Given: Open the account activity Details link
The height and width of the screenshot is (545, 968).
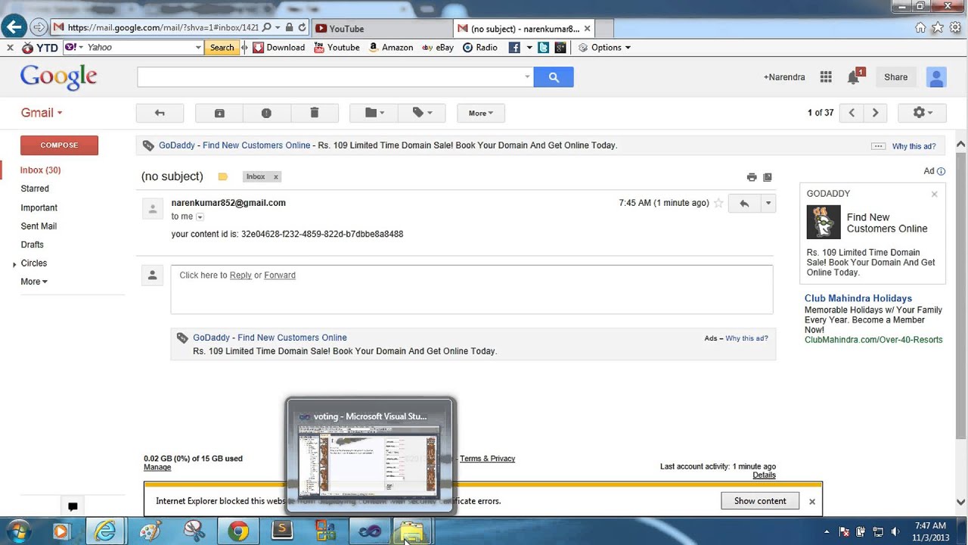Looking at the screenshot, I should pyautogui.click(x=764, y=475).
